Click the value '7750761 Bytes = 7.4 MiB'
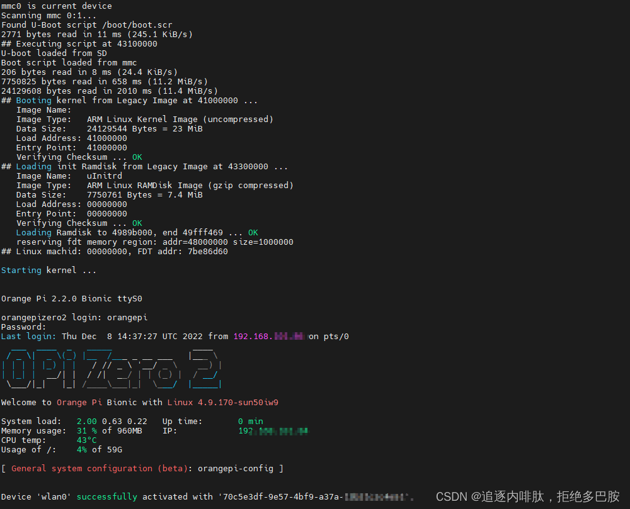Image resolution: width=630 pixels, height=509 pixels. tap(145, 195)
